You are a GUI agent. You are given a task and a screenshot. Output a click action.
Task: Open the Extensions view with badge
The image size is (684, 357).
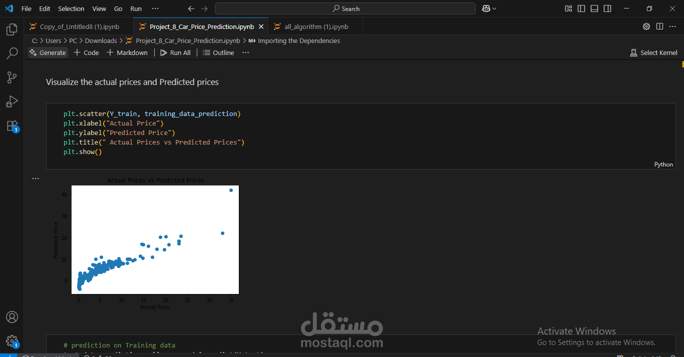(x=12, y=126)
